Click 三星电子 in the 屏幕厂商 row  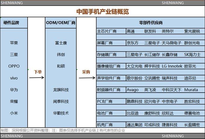[152, 43]
